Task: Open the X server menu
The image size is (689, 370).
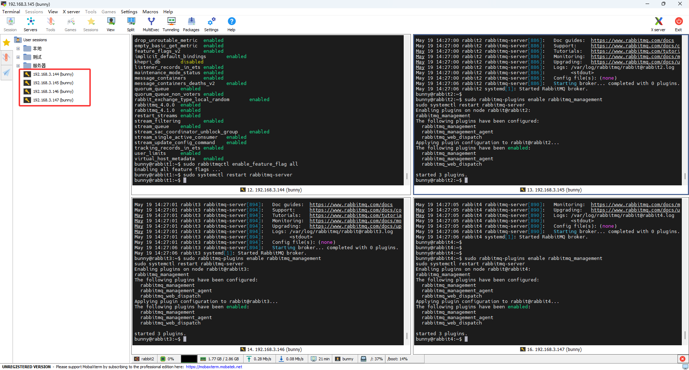Action: coord(71,11)
